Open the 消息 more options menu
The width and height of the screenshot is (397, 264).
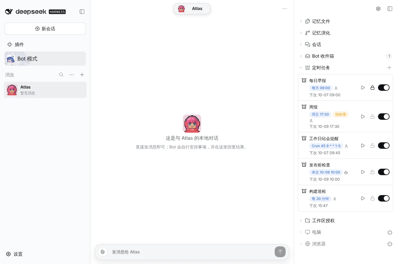click(x=72, y=75)
